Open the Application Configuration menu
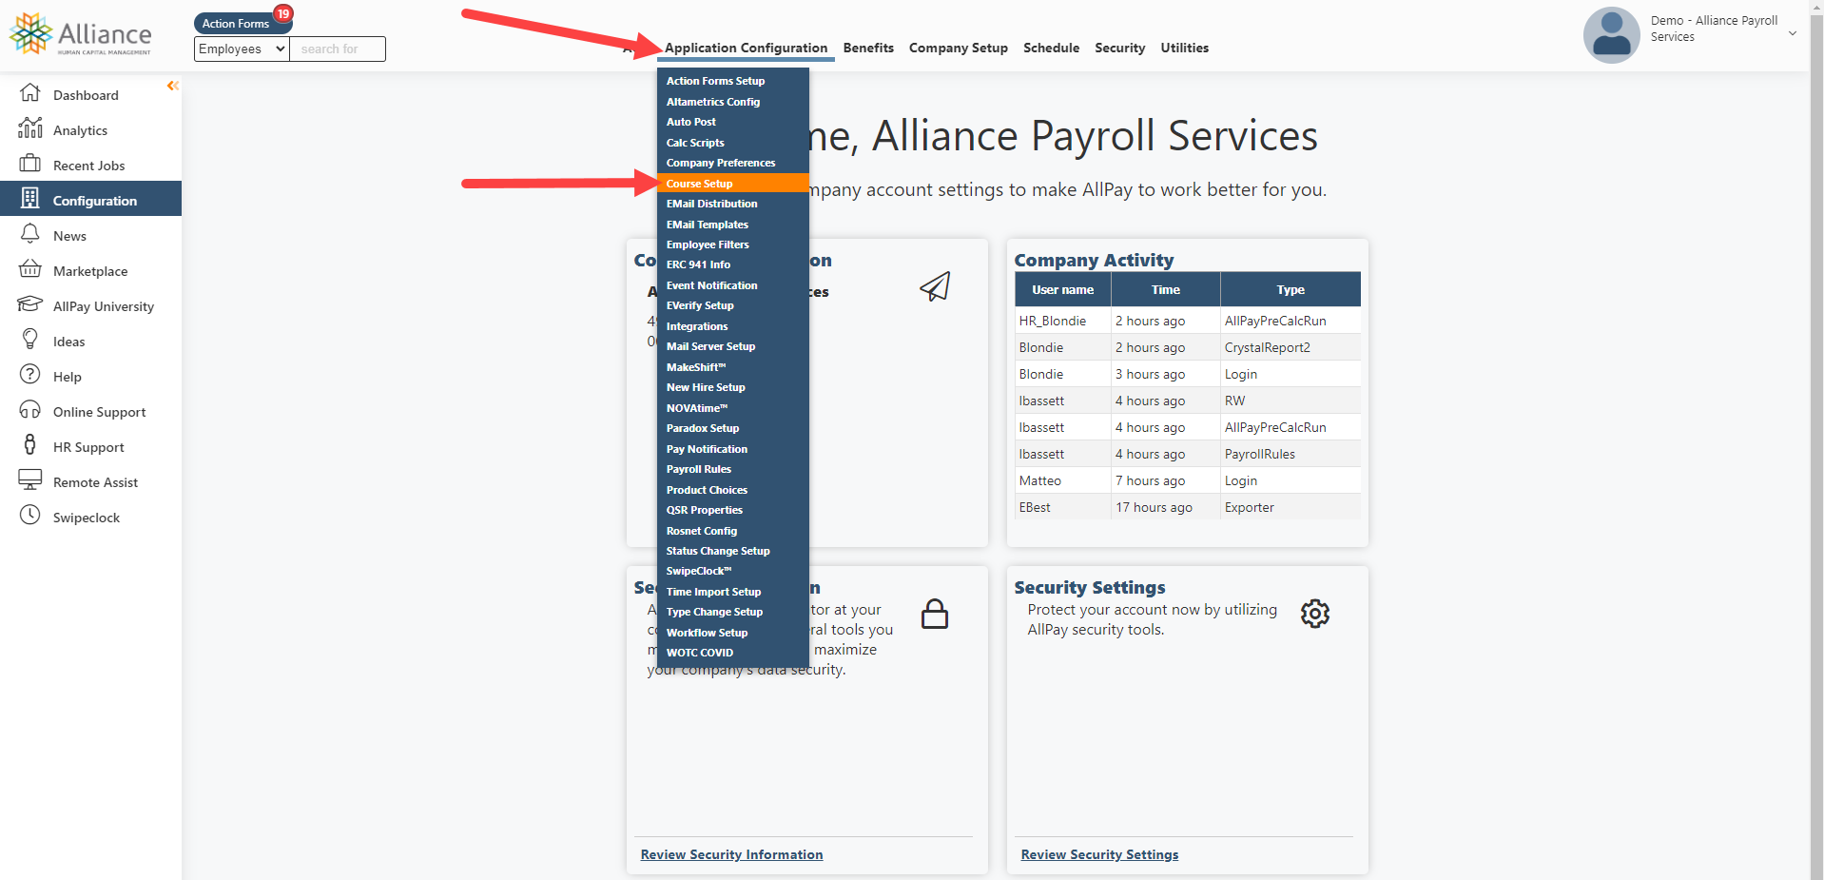Screen dimensions: 1824x880 coord(746,48)
